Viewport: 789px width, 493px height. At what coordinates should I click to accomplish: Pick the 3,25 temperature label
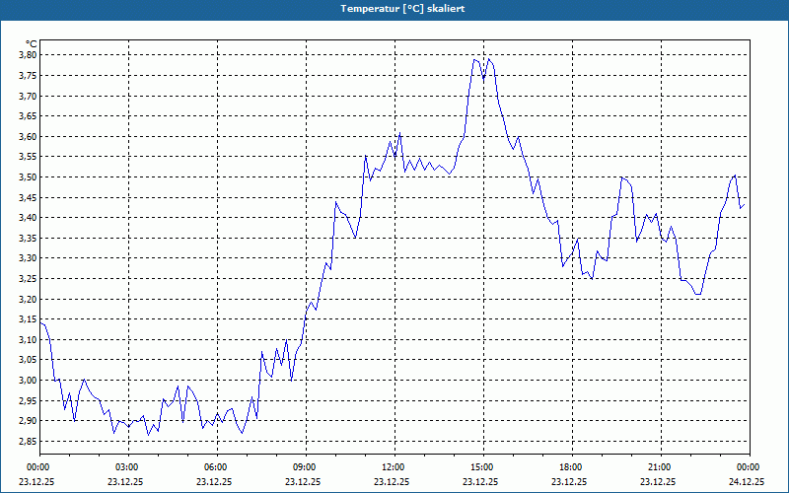[29, 279]
